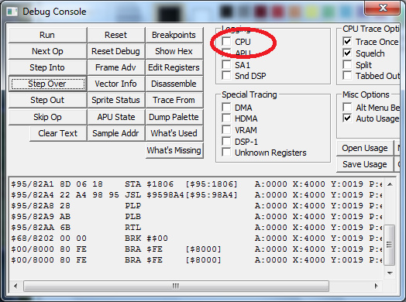Click vertical scrollbar up arrow
This screenshot has height=302, width=406.
[390, 184]
